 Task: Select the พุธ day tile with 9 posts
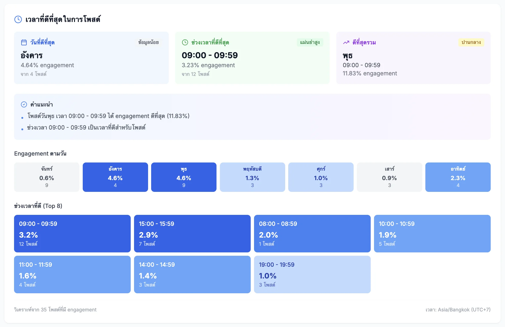pos(184,177)
